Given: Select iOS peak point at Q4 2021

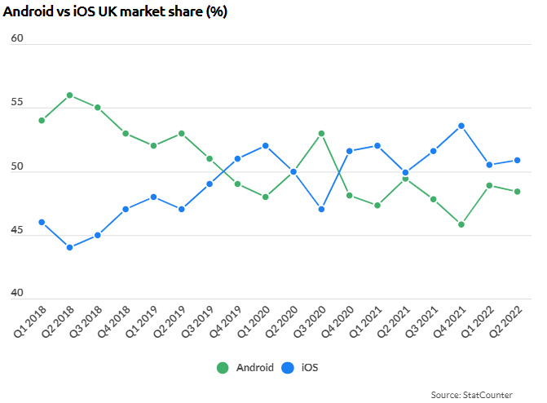Looking at the screenshot, I should [x=461, y=126].
